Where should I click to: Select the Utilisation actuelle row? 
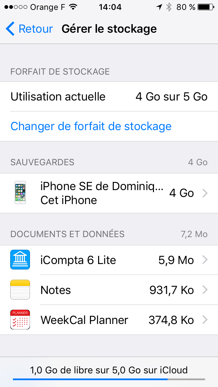[x=109, y=96]
